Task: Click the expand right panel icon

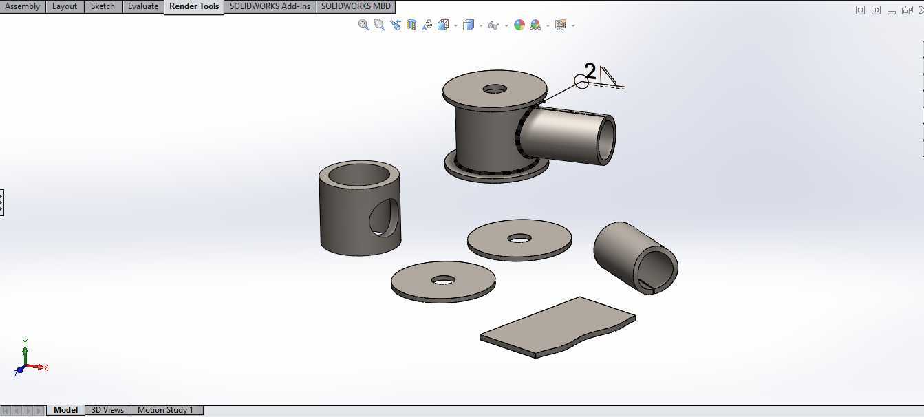Action: (876, 10)
